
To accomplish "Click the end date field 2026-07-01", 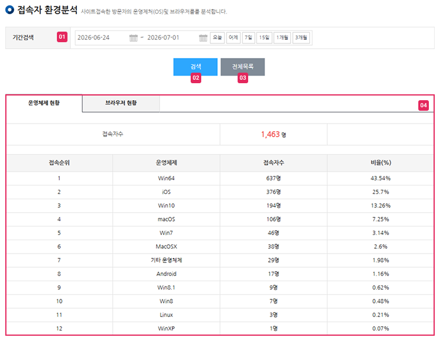I will coord(163,37).
